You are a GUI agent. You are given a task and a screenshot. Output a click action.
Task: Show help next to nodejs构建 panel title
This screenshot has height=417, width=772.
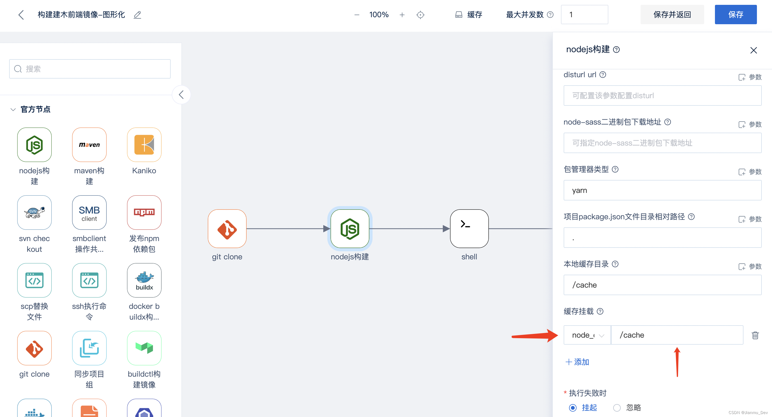pos(616,50)
